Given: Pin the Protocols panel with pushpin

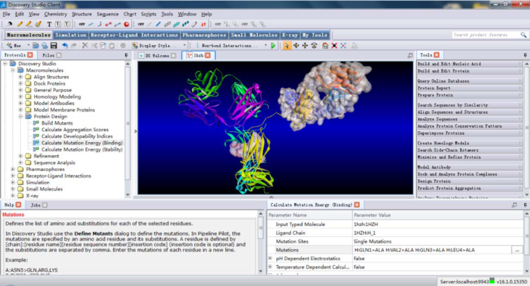Looking at the screenshot, I should [x=126, y=55].
